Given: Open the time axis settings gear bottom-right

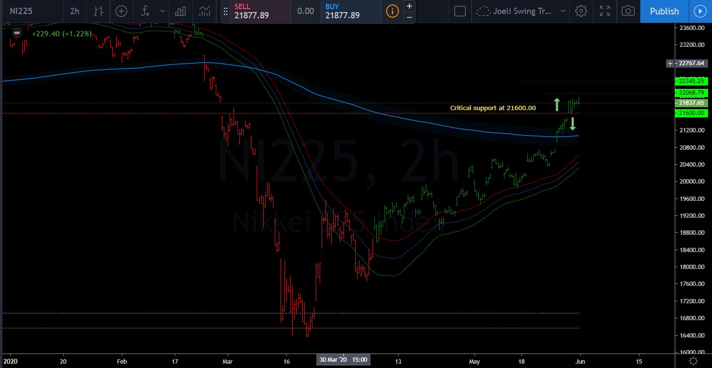Looking at the screenshot, I should (693, 361).
